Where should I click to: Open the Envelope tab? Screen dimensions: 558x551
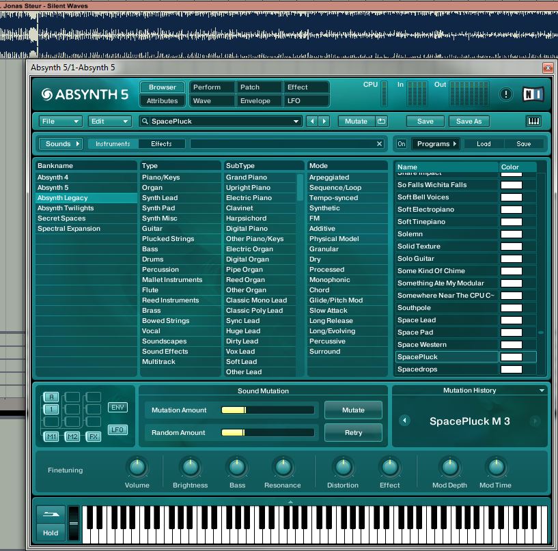259,100
